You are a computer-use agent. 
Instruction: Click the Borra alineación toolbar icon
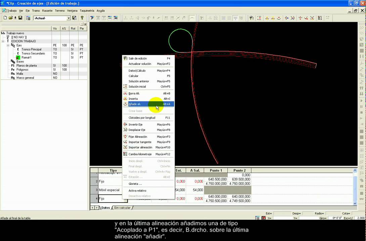267,18
